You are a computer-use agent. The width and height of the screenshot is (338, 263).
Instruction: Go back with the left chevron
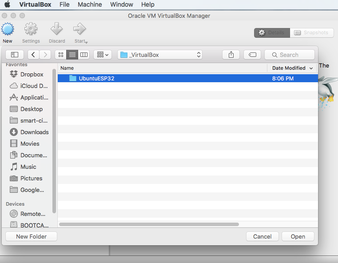pos(33,55)
